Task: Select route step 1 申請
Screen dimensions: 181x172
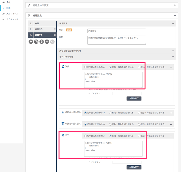Action: point(42,23)
